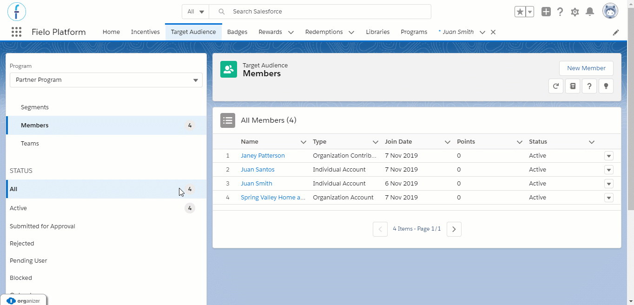Image resolution: width=634 pixels, height=305 pixels.
Task: Open the global actions plus icon
Action: tap(546, 12)
